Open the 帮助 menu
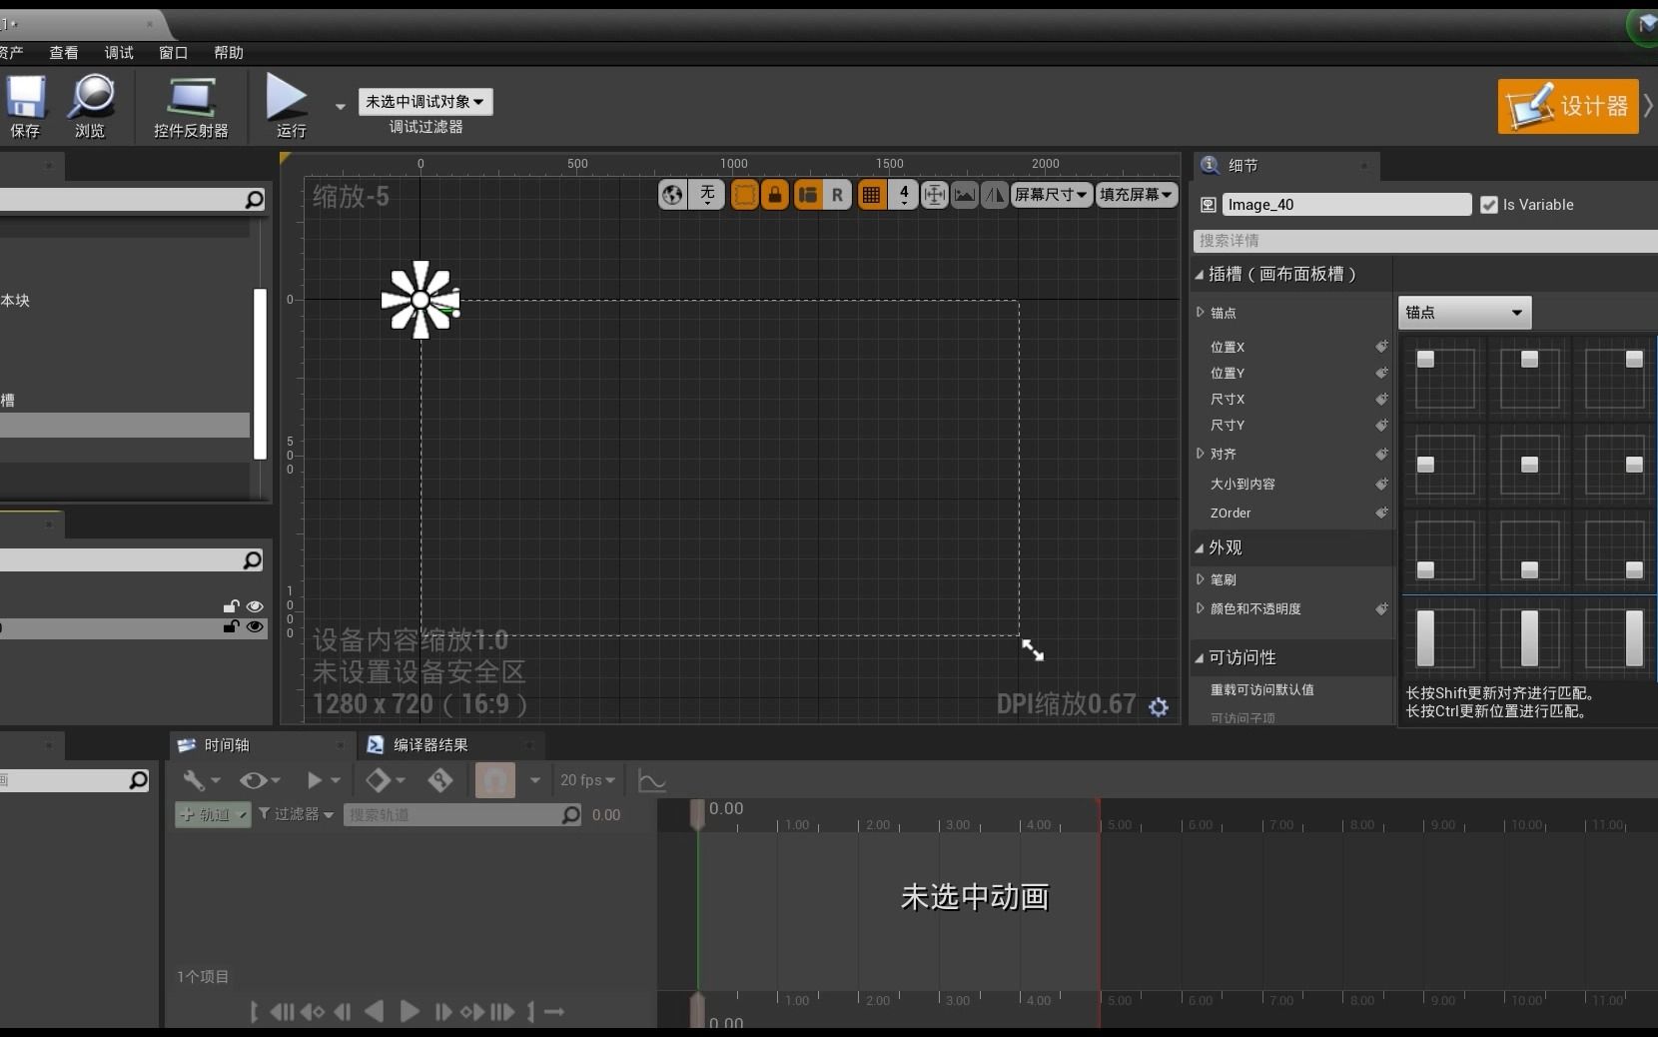1658x1037 pixels. [229, 53]
